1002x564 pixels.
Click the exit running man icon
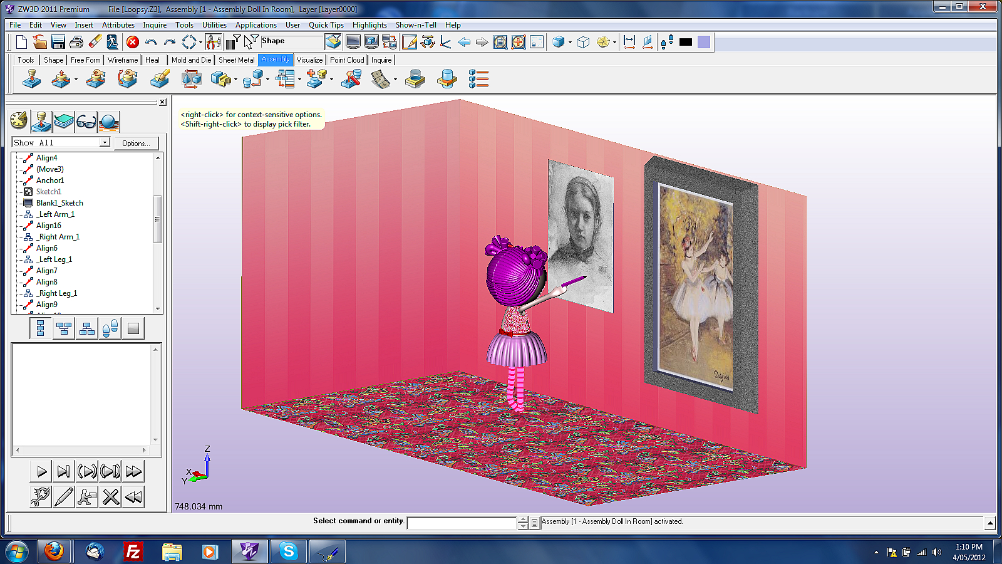pos(113,42)
